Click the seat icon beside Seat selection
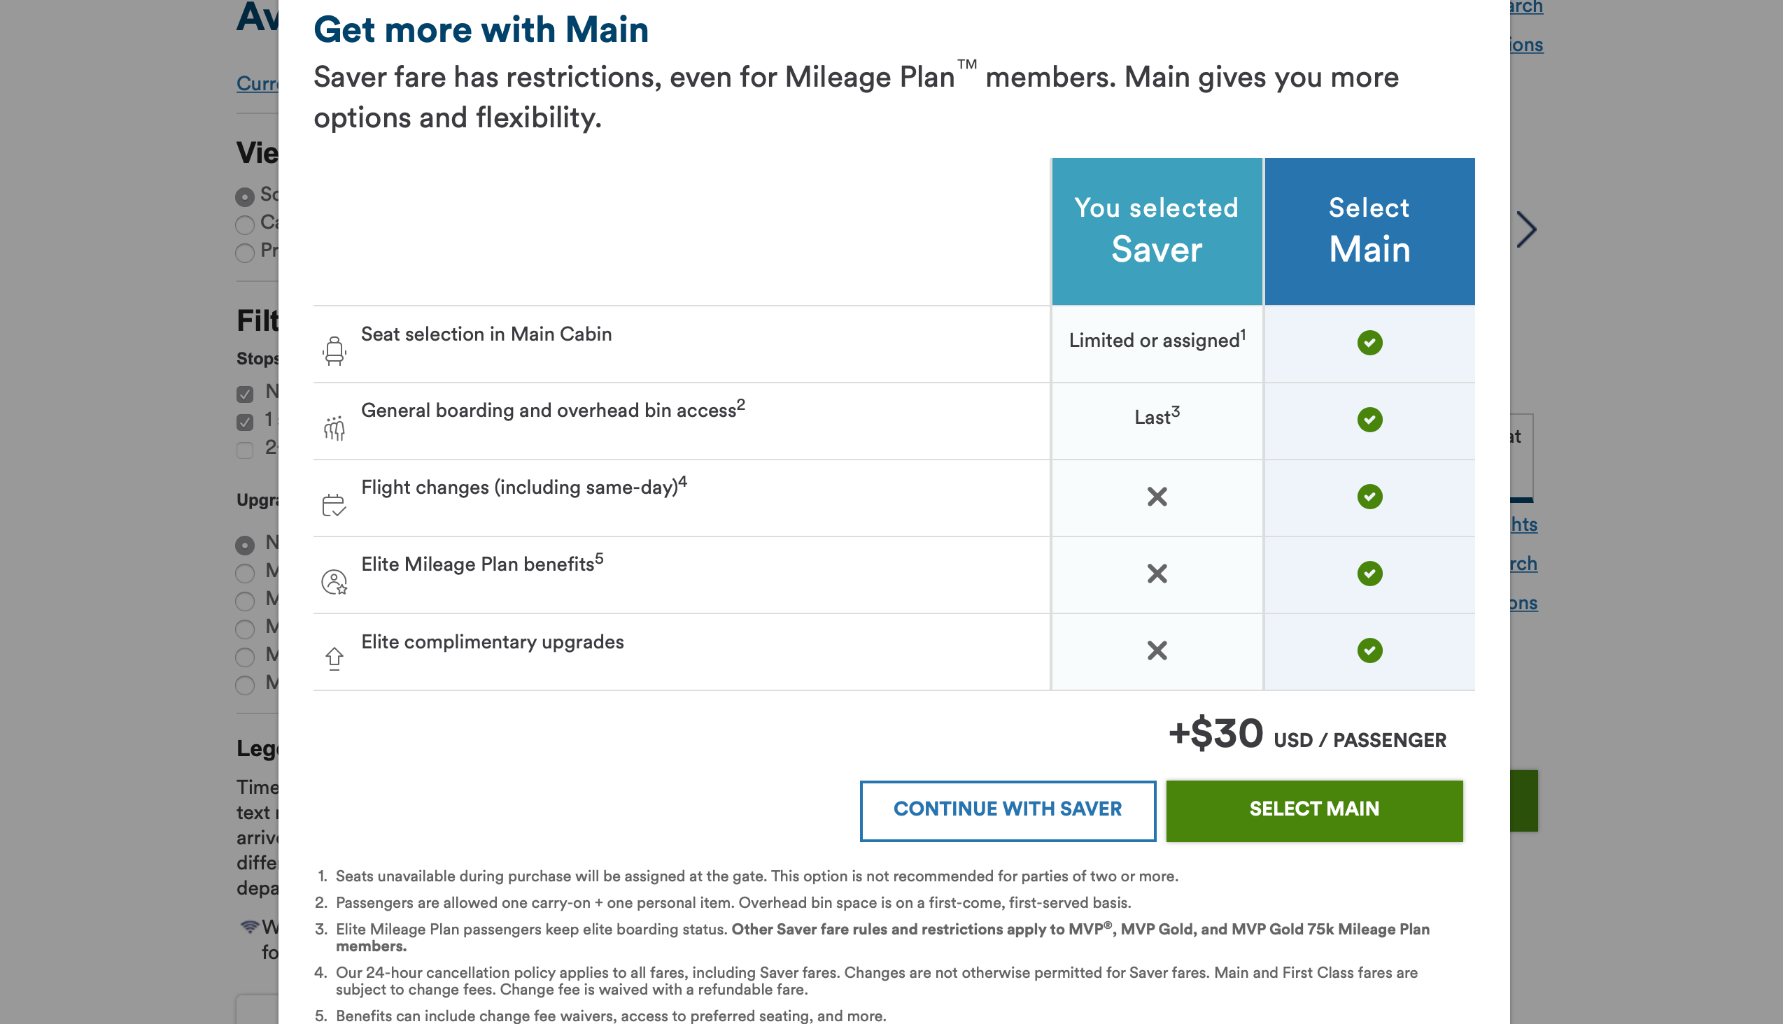This screenshot has height=1024, width=1783. 334,350
